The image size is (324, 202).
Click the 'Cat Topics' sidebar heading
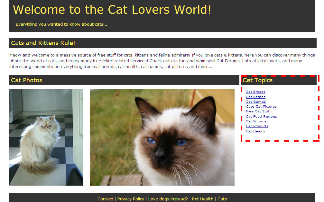[x=257, y=80]
